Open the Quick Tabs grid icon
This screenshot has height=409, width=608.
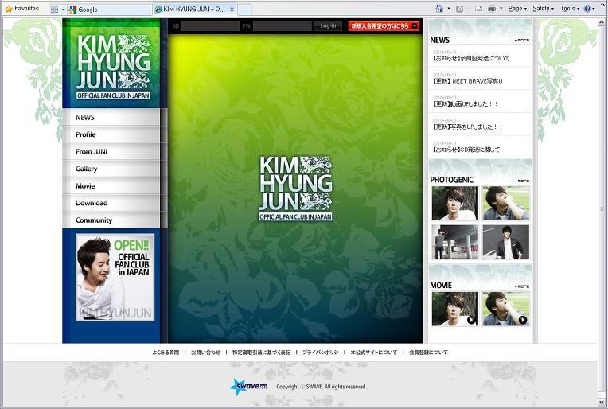coord(55,10)
